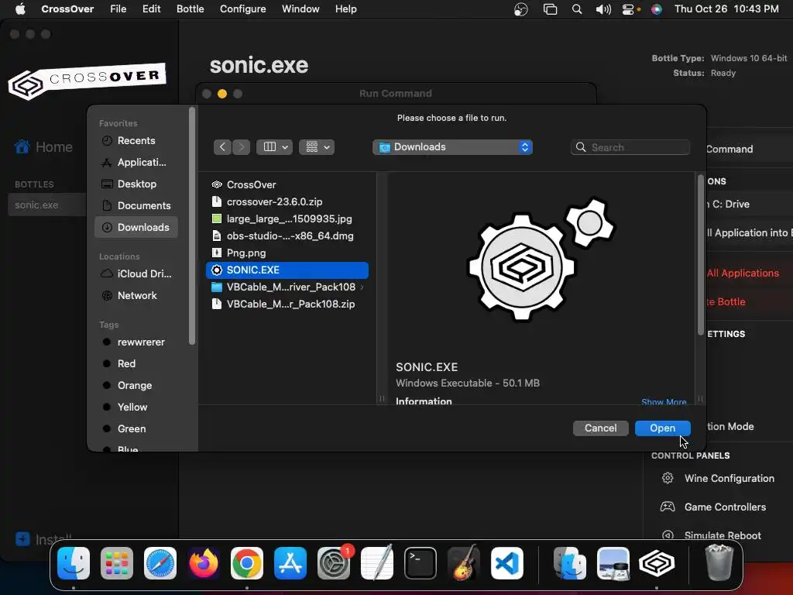Select crossover-23.6.0.zip file
Viewport: 793px width, 595px height.
click(287, 202)
